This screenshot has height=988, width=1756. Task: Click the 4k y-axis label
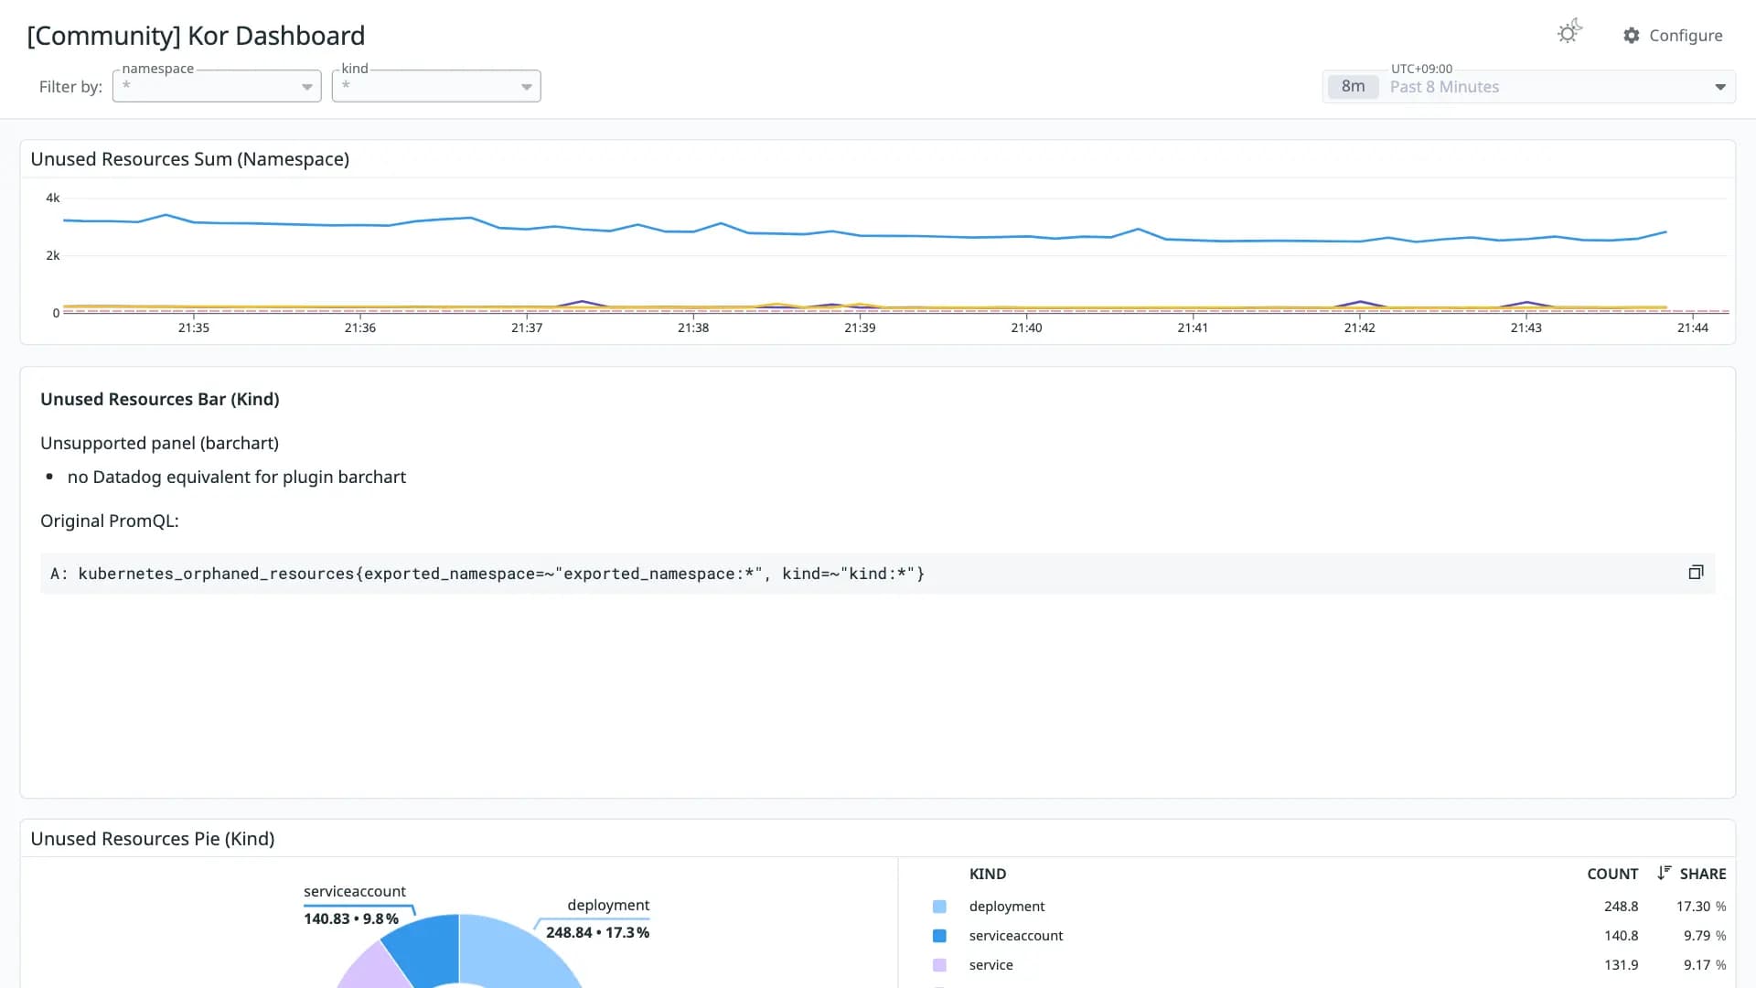53,198
